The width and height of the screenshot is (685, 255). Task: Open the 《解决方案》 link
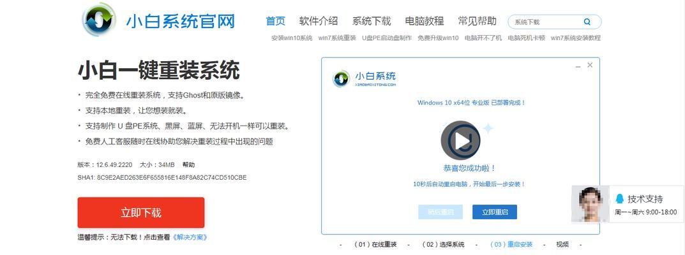(190, 237)
